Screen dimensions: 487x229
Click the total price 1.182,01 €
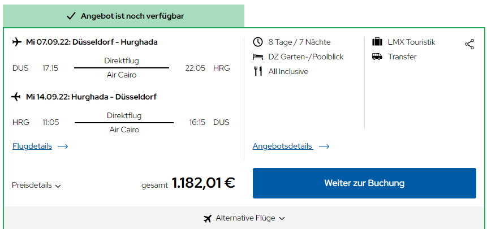(203, 183)
